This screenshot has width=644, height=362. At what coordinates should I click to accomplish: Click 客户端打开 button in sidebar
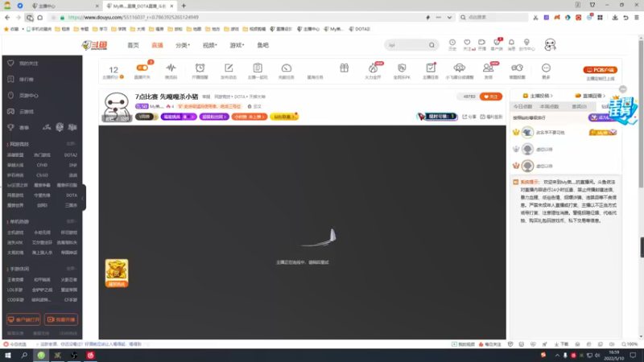(23, 319)
